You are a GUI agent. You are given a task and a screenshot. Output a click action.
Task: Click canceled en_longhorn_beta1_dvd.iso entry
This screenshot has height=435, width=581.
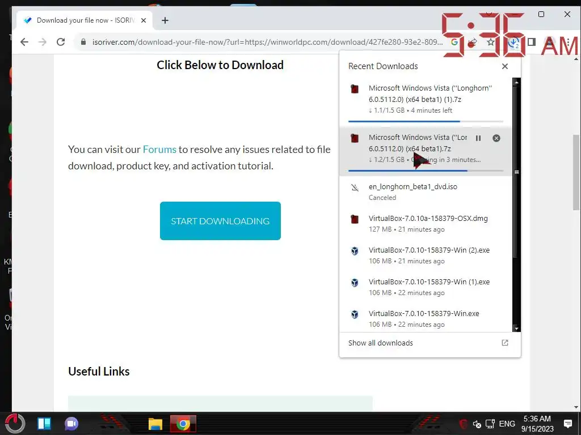426,191
